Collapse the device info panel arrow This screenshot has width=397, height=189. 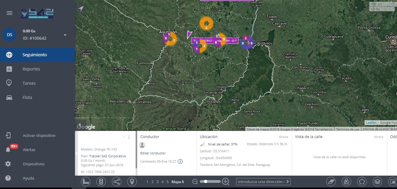tap(76, 153)
